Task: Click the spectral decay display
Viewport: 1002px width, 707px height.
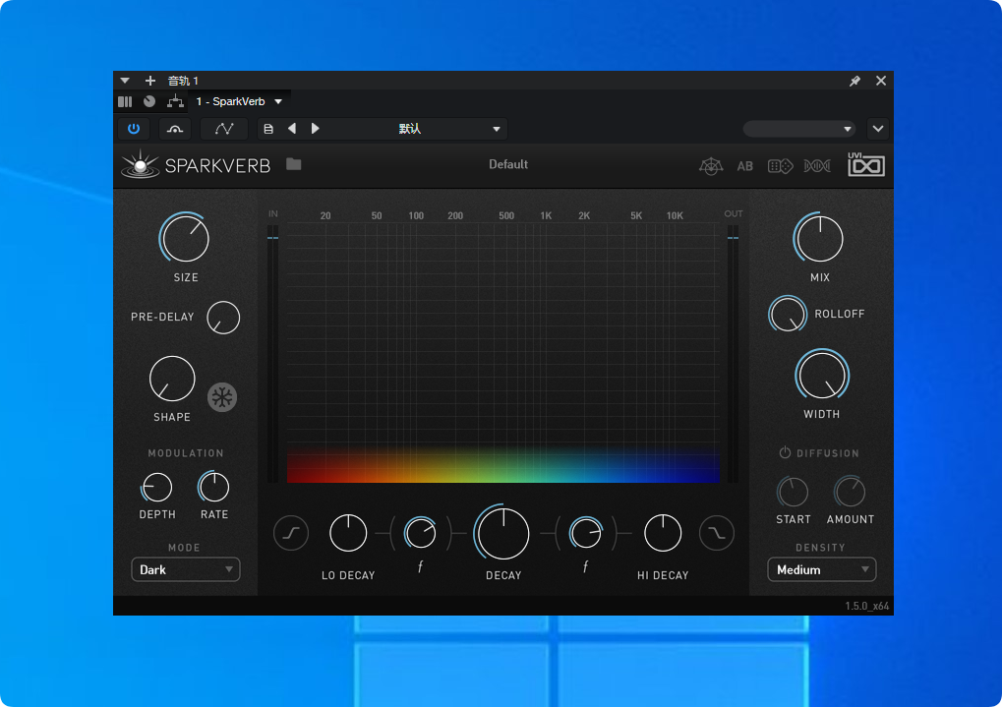Action: [502, 352]
